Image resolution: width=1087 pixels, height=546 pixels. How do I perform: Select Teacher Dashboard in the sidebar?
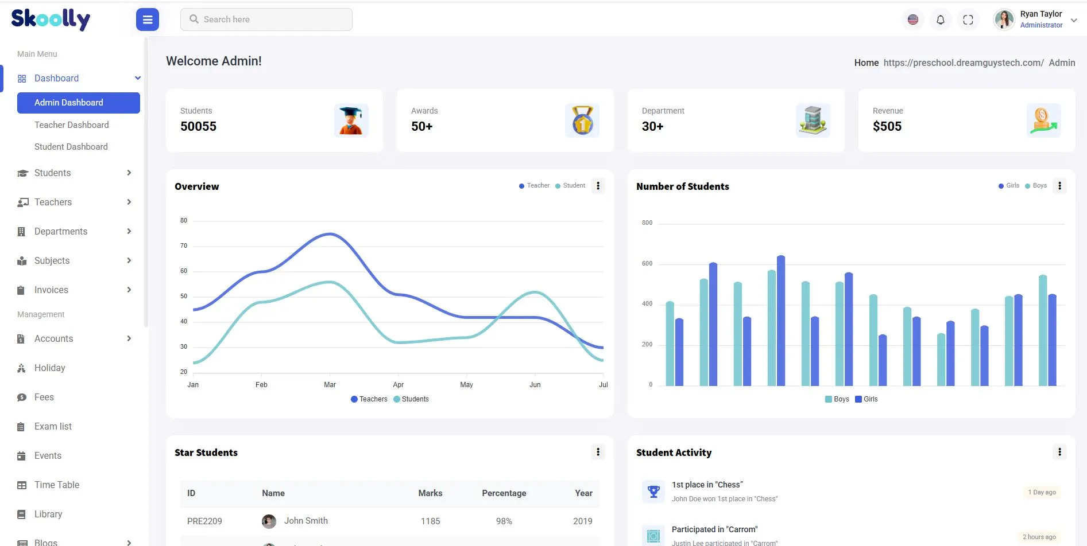[72, 125]
